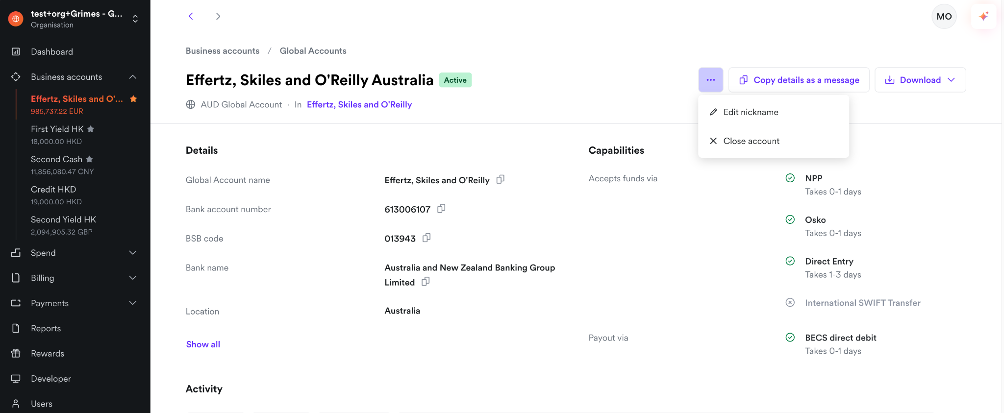Viewport: 1004px width, 413px height.
Task: Toggle favorite star on Effertz, Skiles account
Action: [x=133, y=99]
